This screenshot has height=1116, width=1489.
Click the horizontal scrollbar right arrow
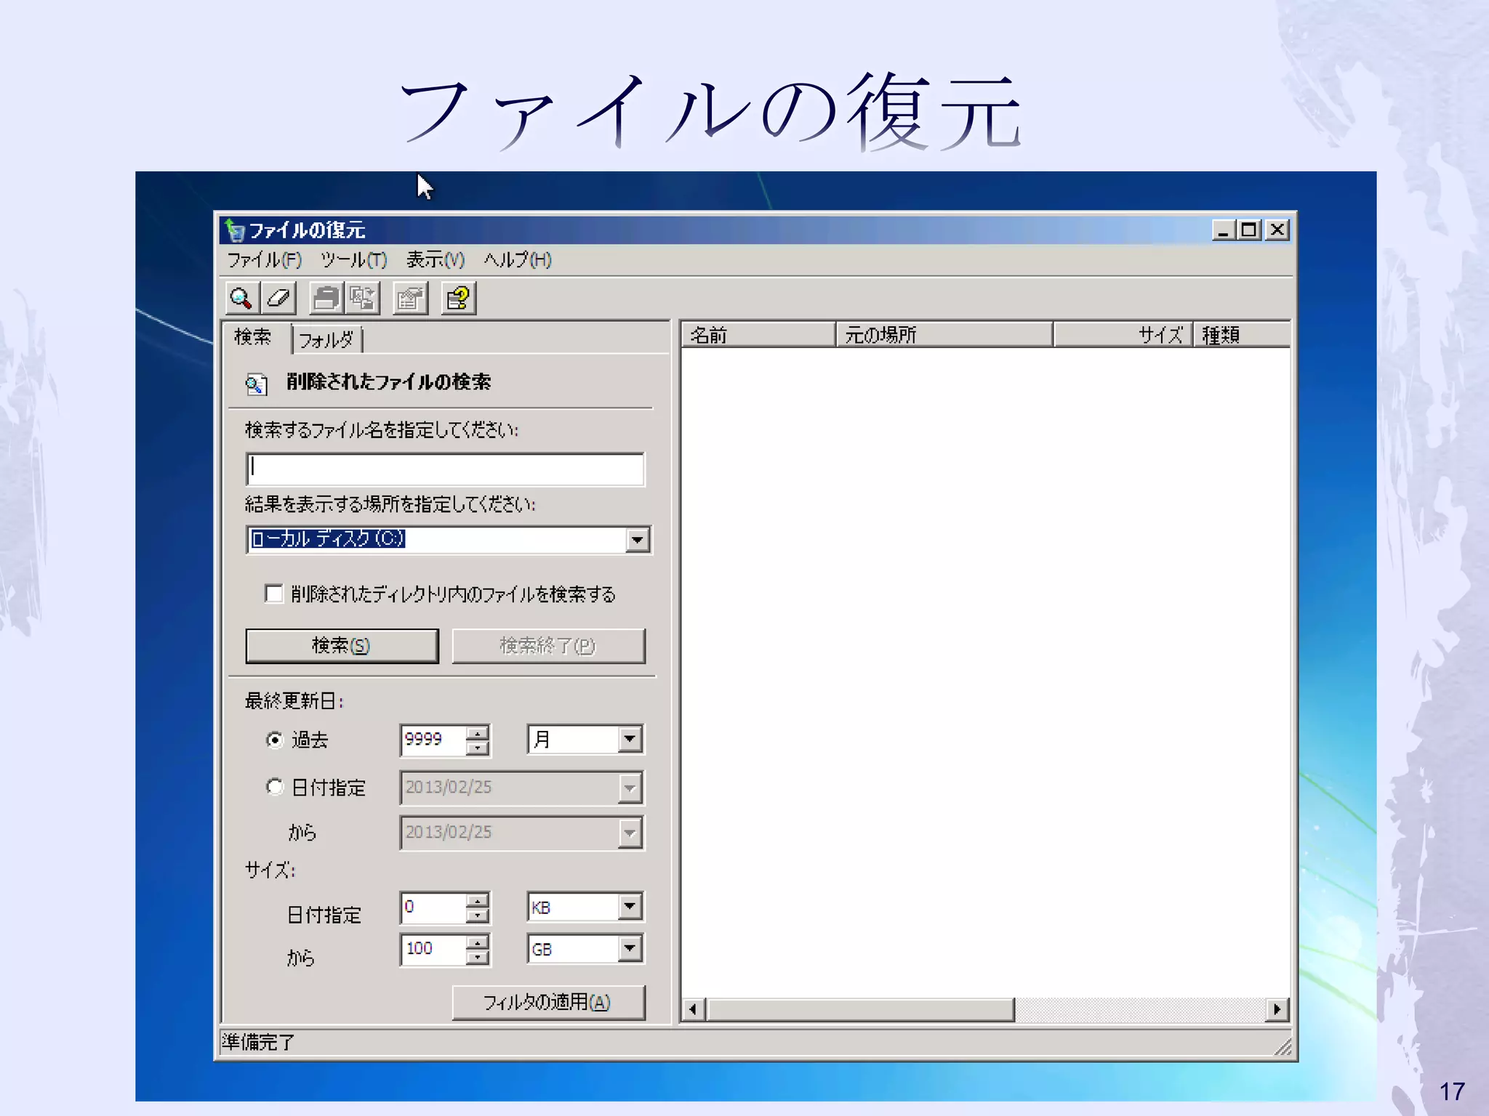pos(1277,1009)
